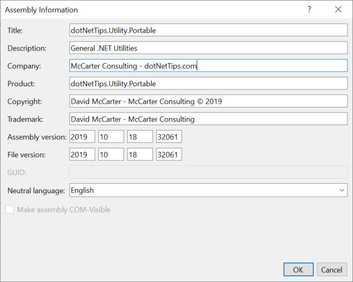The width and height of the screenshot is (353, 282).
Task: Click into the Title field
Action: coord(208,30)
